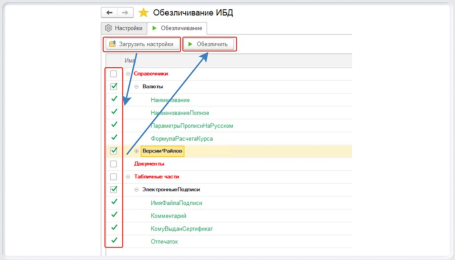Collapse the Валюты tree node
The height and width of the screenshot is (260, 455).
click(137, 87)
